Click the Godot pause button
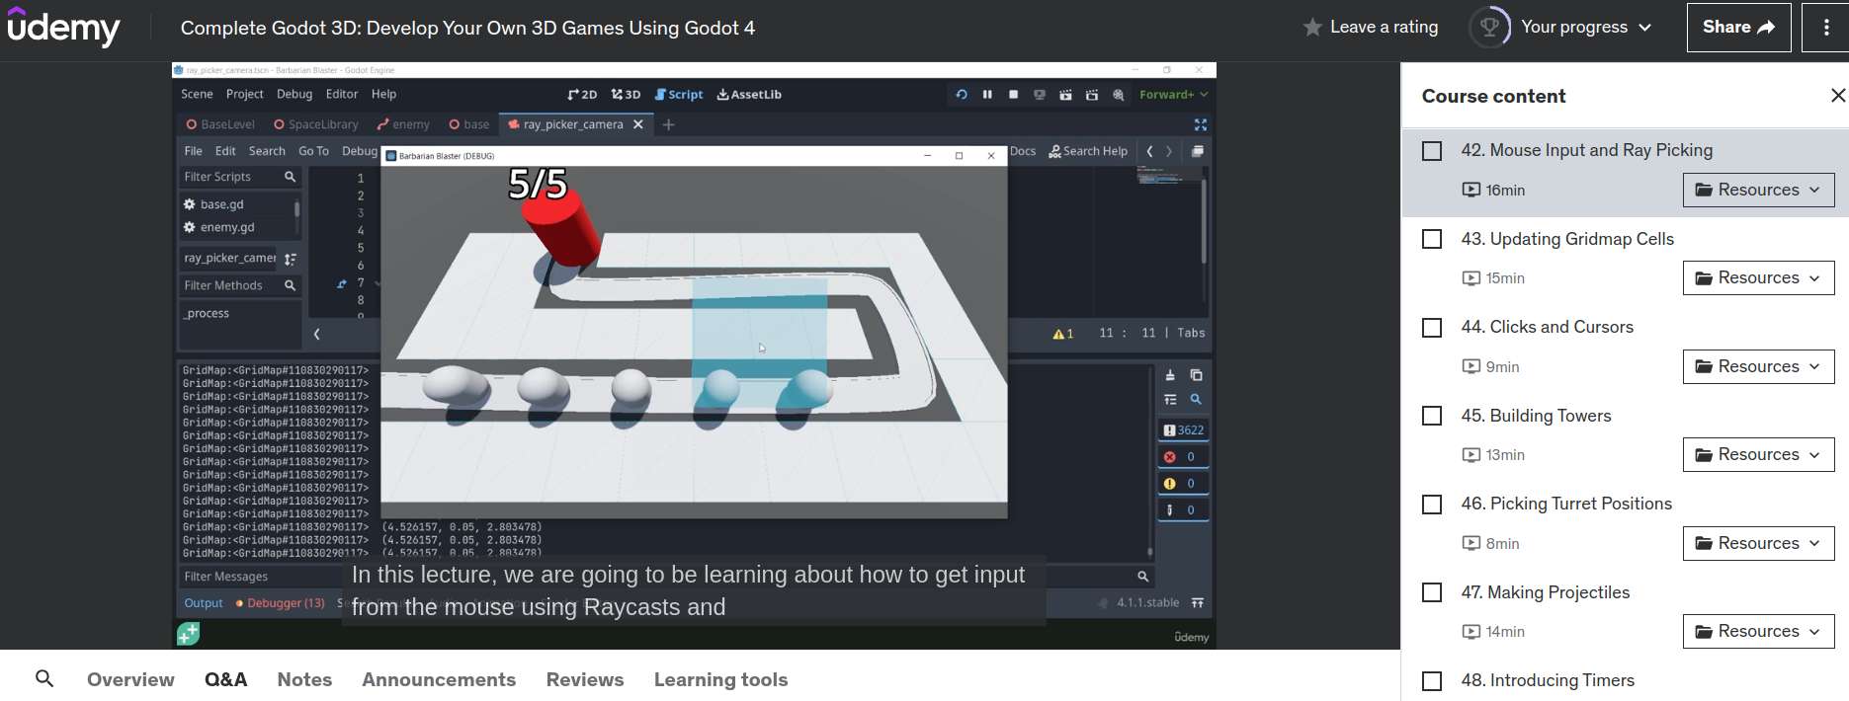This screenshot has height=701, width=1849. 987,95
